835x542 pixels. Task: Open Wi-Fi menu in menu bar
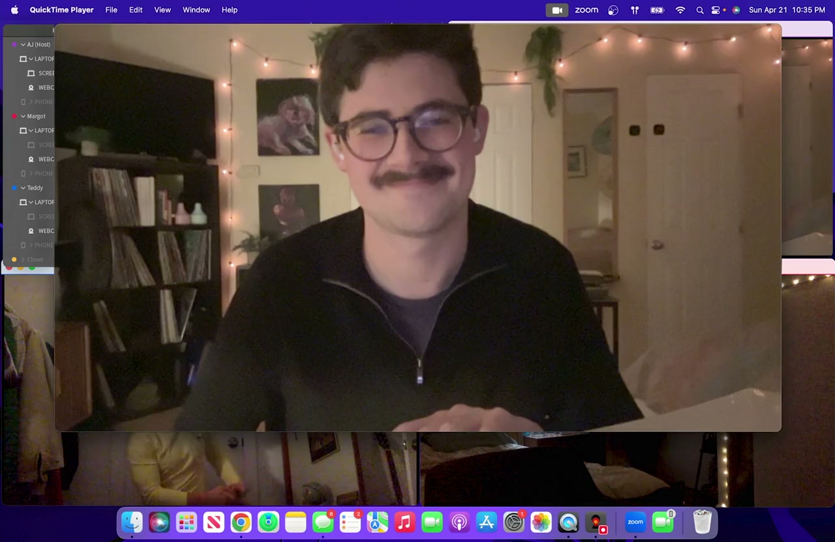[680, 10]
